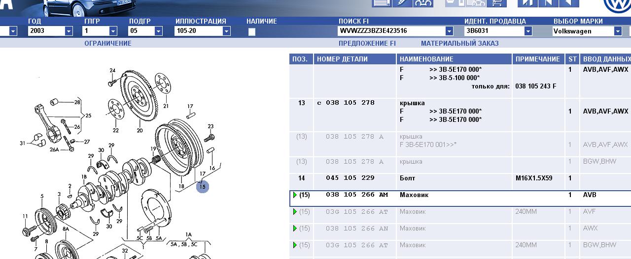Click the НОМЕР ДЕТАЛИ column header

[x=355, y=59]
